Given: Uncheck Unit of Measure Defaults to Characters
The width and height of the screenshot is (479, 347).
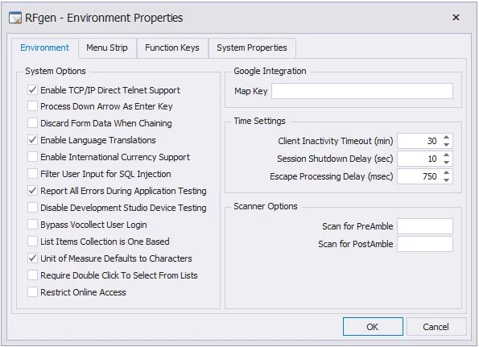Looking at the screenshot, I should coord(32,258).
